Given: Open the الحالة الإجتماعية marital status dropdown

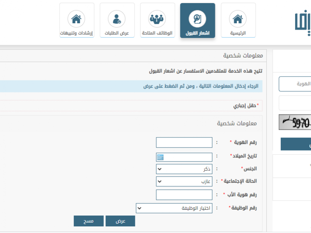Looking at the screenshot, I should (x=184, y=181).
